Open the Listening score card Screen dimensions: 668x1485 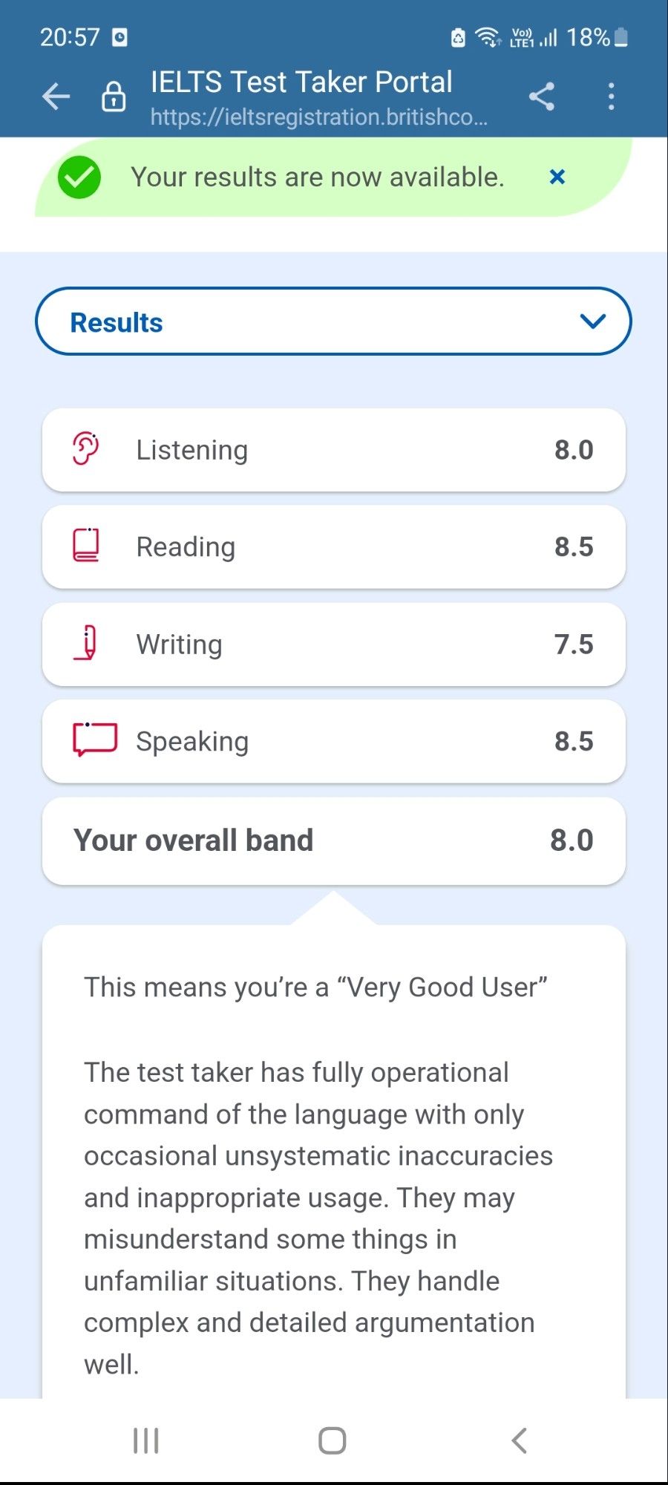(334, 450)
